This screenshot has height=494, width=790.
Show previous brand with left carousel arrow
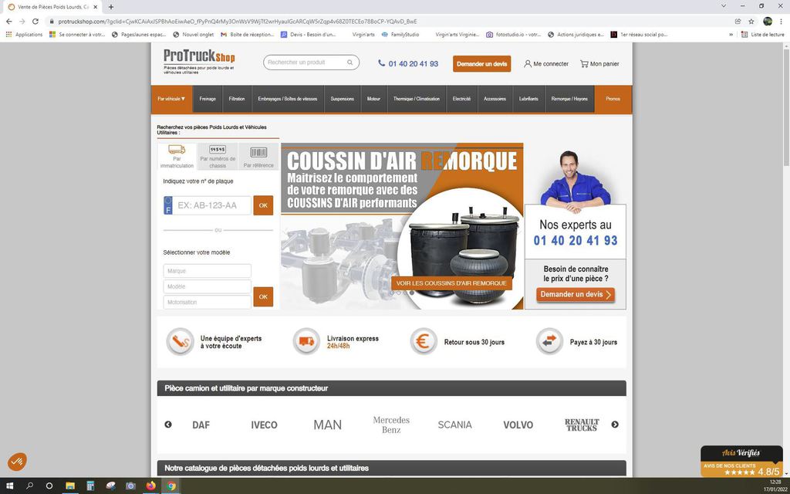click(168, 425)
